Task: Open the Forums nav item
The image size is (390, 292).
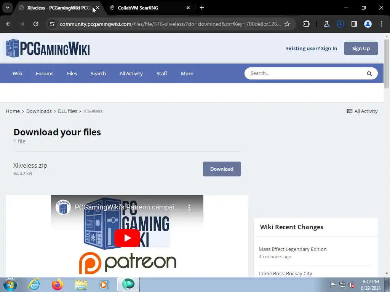Action: pyautogui.click(x=45, y=73)
